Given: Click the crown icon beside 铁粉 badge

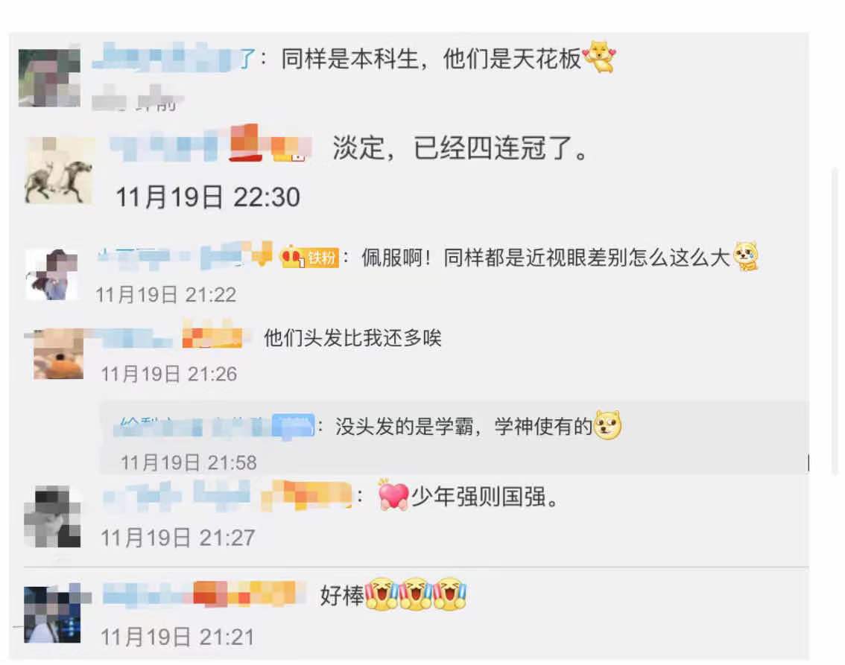Looking at the screenshot, I should pyautogui.click(x=293, y=257).
